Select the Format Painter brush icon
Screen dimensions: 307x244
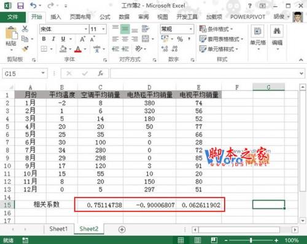(x=25, y=48)
